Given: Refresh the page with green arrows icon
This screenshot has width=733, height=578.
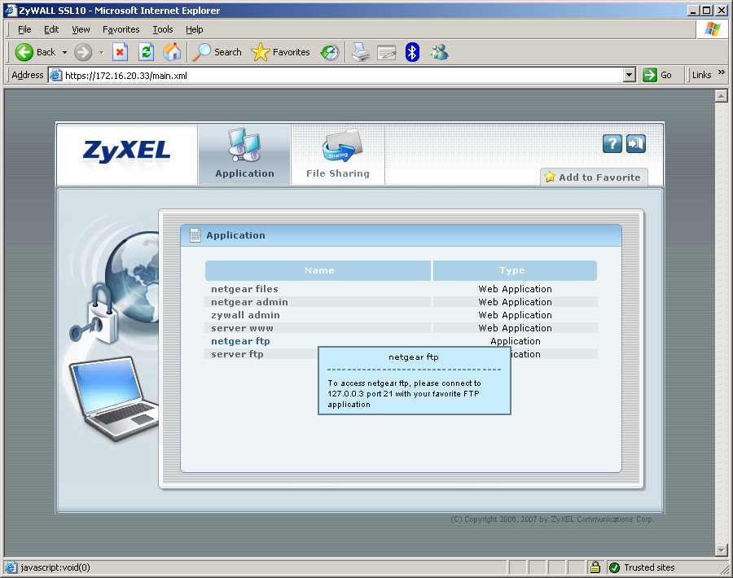Looking at the screenshot, I should pos(147,52).
